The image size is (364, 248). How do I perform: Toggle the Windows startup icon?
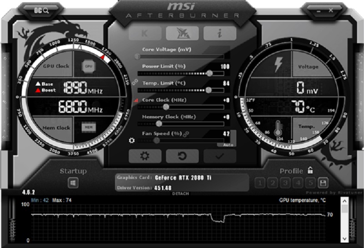73,183
